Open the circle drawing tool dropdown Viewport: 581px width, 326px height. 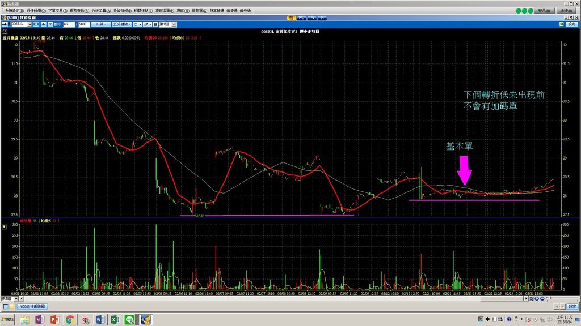(x=137, y=24)
